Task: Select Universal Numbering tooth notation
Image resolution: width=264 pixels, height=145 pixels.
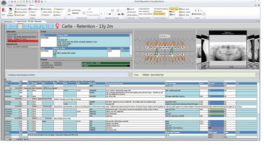Action: (160, 9)
